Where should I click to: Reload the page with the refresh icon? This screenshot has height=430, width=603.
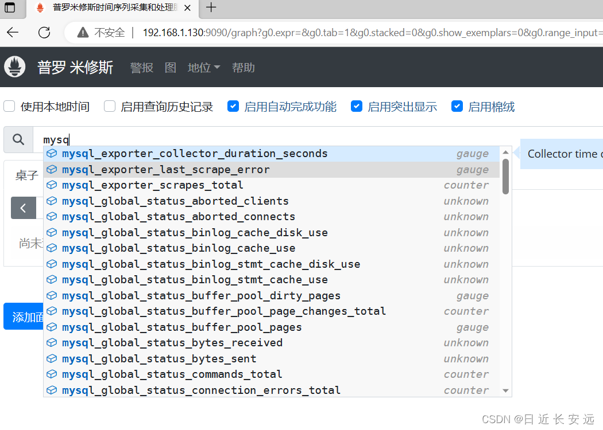pos(44,33)
